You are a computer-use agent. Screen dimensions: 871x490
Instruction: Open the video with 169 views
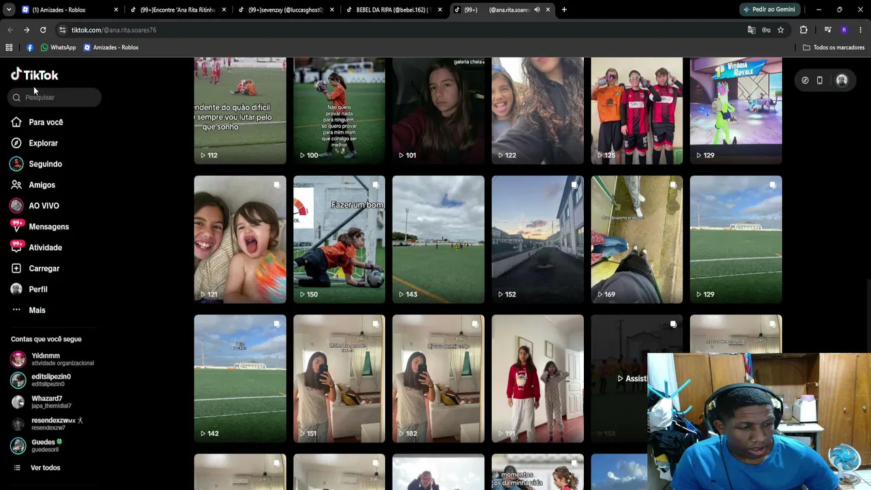[637, 240]
